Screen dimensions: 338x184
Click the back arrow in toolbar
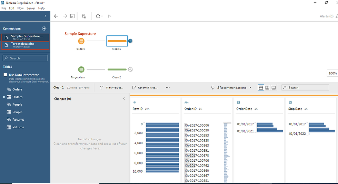click(x=56, y=16)
